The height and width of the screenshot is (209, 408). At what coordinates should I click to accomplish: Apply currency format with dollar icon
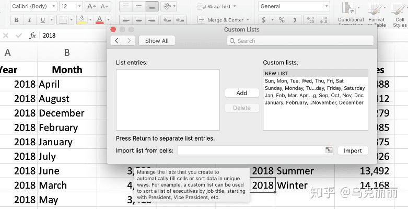click(264, 20)
